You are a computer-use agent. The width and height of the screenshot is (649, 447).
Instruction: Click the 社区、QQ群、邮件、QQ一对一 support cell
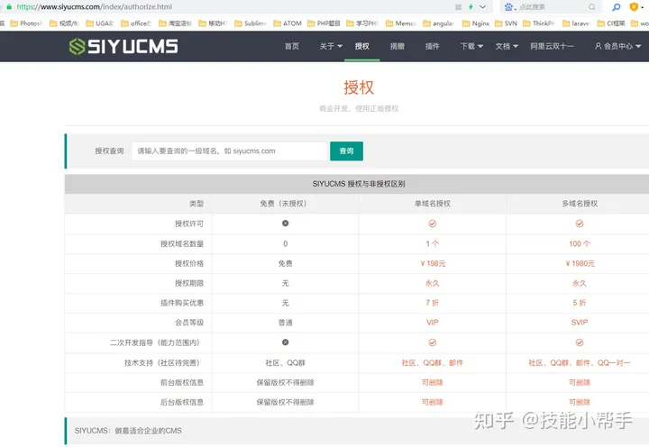[580, 363]
